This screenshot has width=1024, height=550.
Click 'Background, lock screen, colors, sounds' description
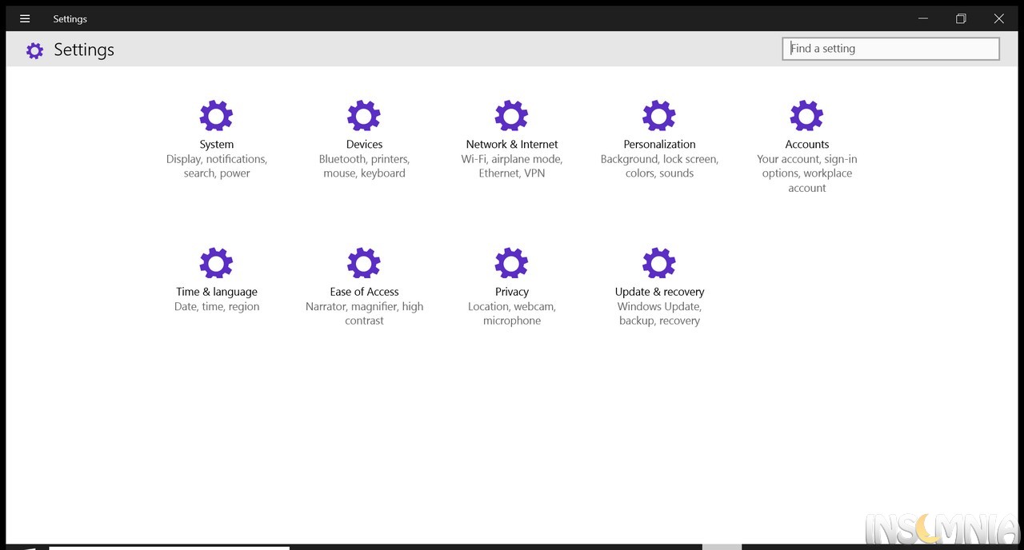[x=659, y=166]
